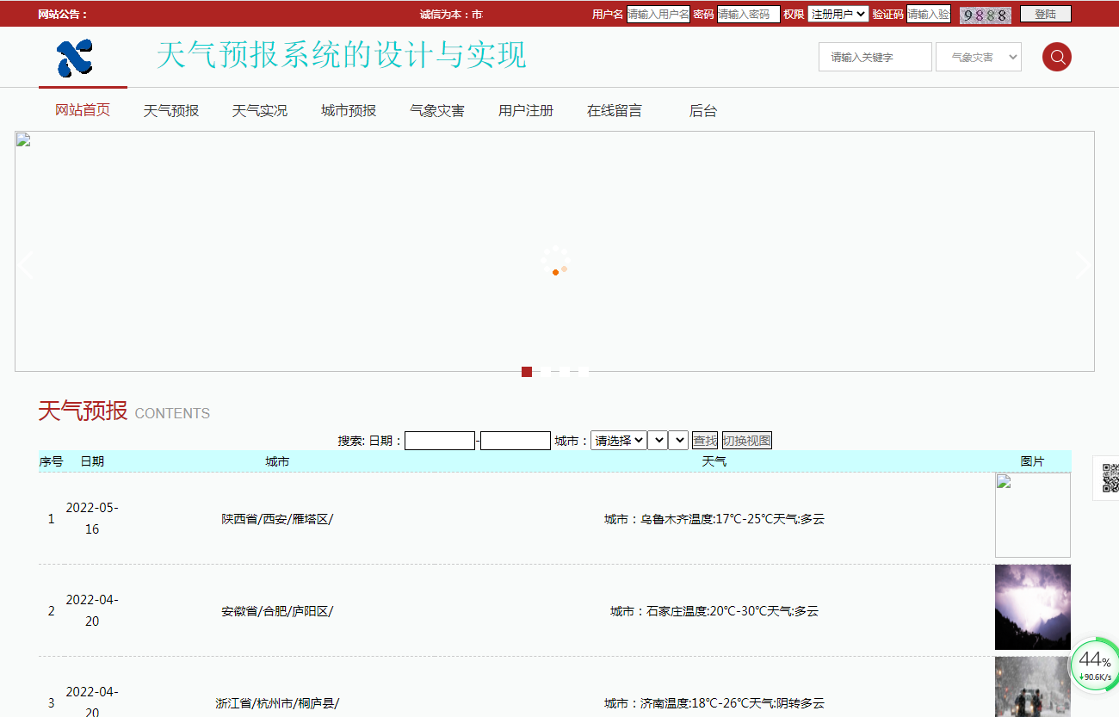Expand the 请选择 city province dropdown
1119x717 pixels.
[x=618, y=441]
